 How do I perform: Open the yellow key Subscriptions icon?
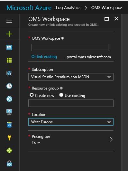pos(9,138)
